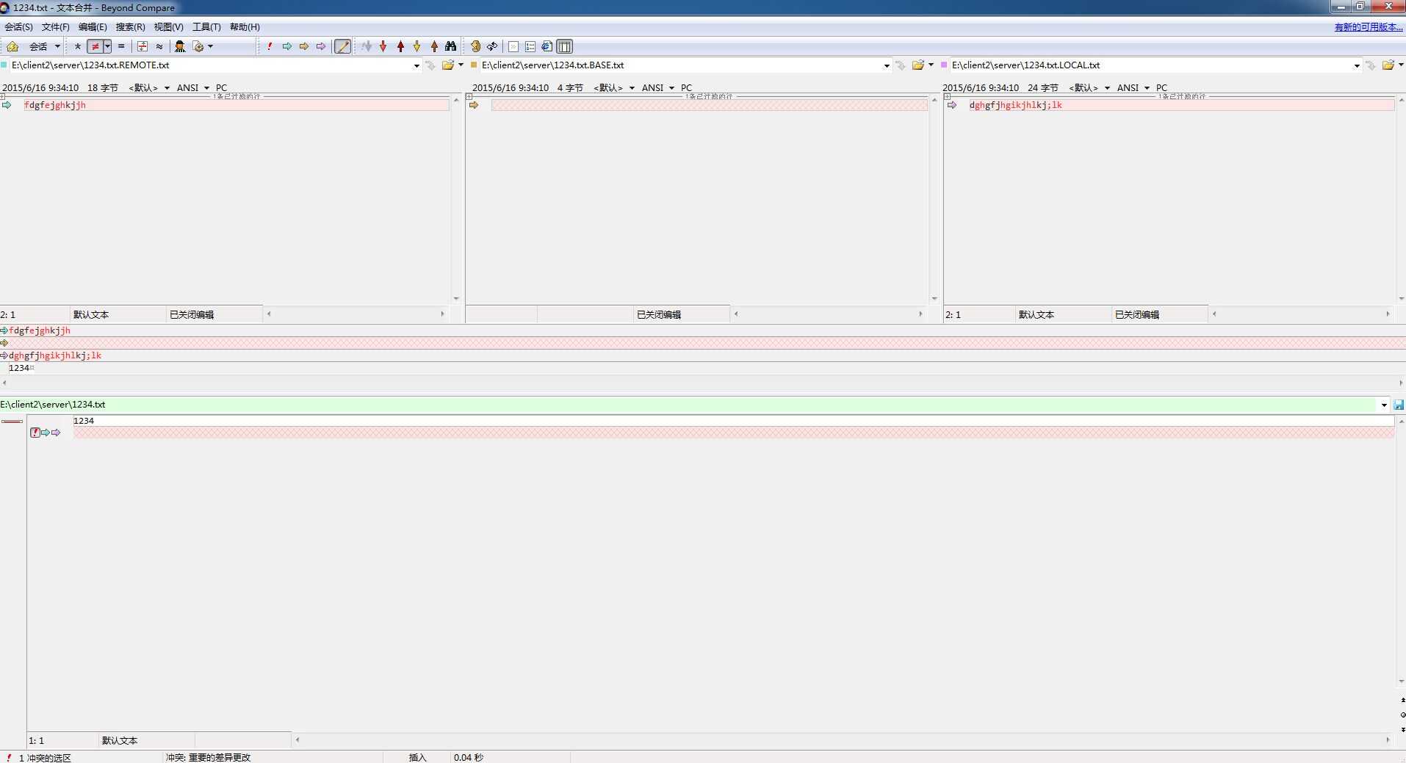This screenshot has height=763, width=1406.
Task: Toggle minor differences (≈) filter
Action: 159,46
